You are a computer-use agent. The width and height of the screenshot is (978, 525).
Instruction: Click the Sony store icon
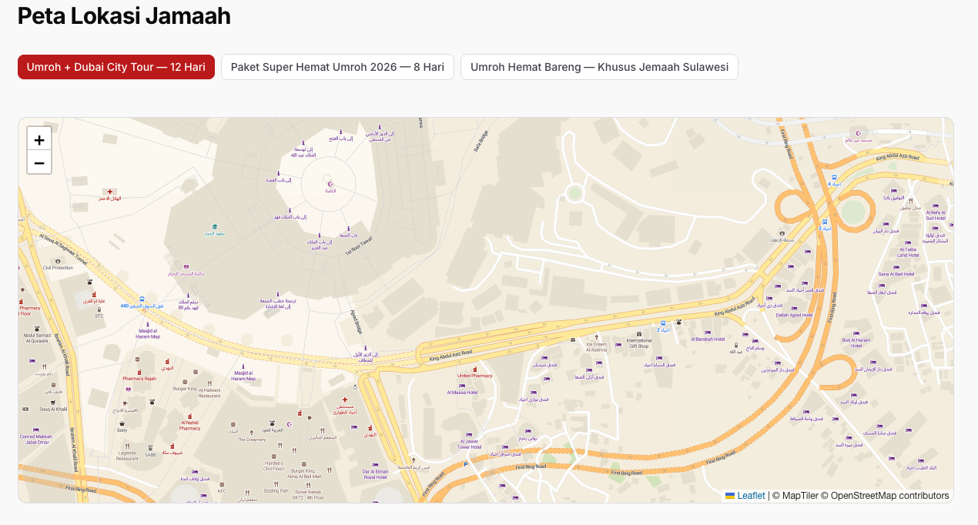point(122,423)
